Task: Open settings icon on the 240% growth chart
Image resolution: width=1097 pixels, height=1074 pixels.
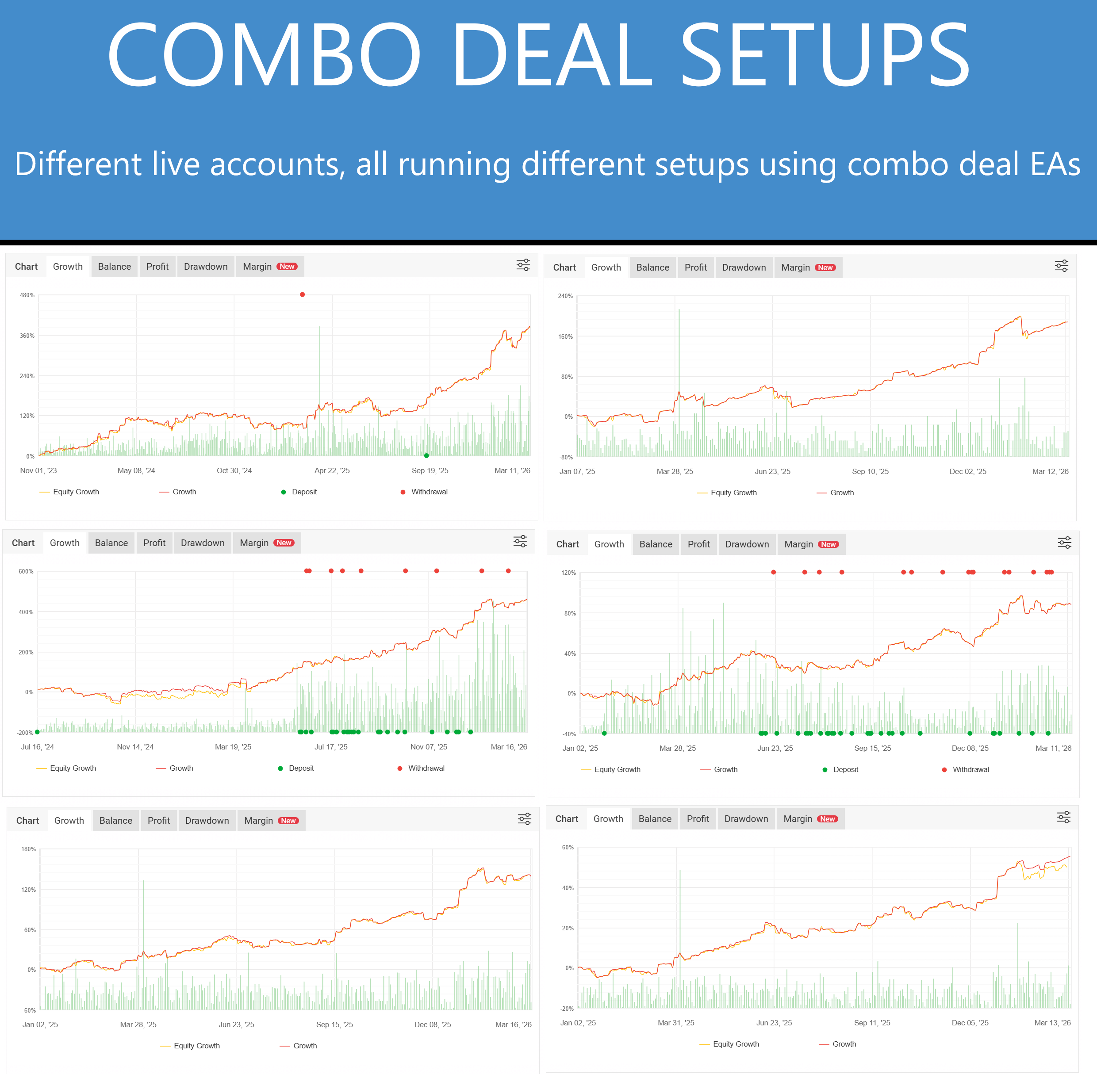Action: [x=1062, y=266]
